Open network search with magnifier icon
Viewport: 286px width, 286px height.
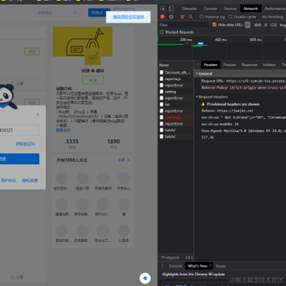click(x=190, y=17)
